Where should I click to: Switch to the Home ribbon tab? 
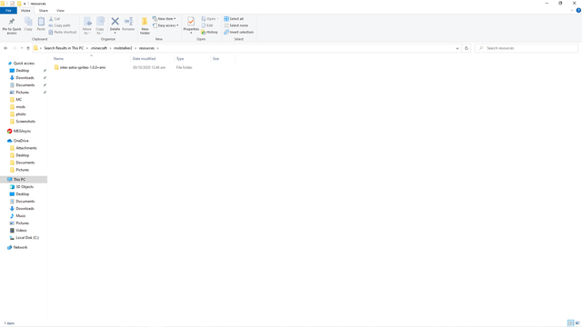tap(25, 10)
